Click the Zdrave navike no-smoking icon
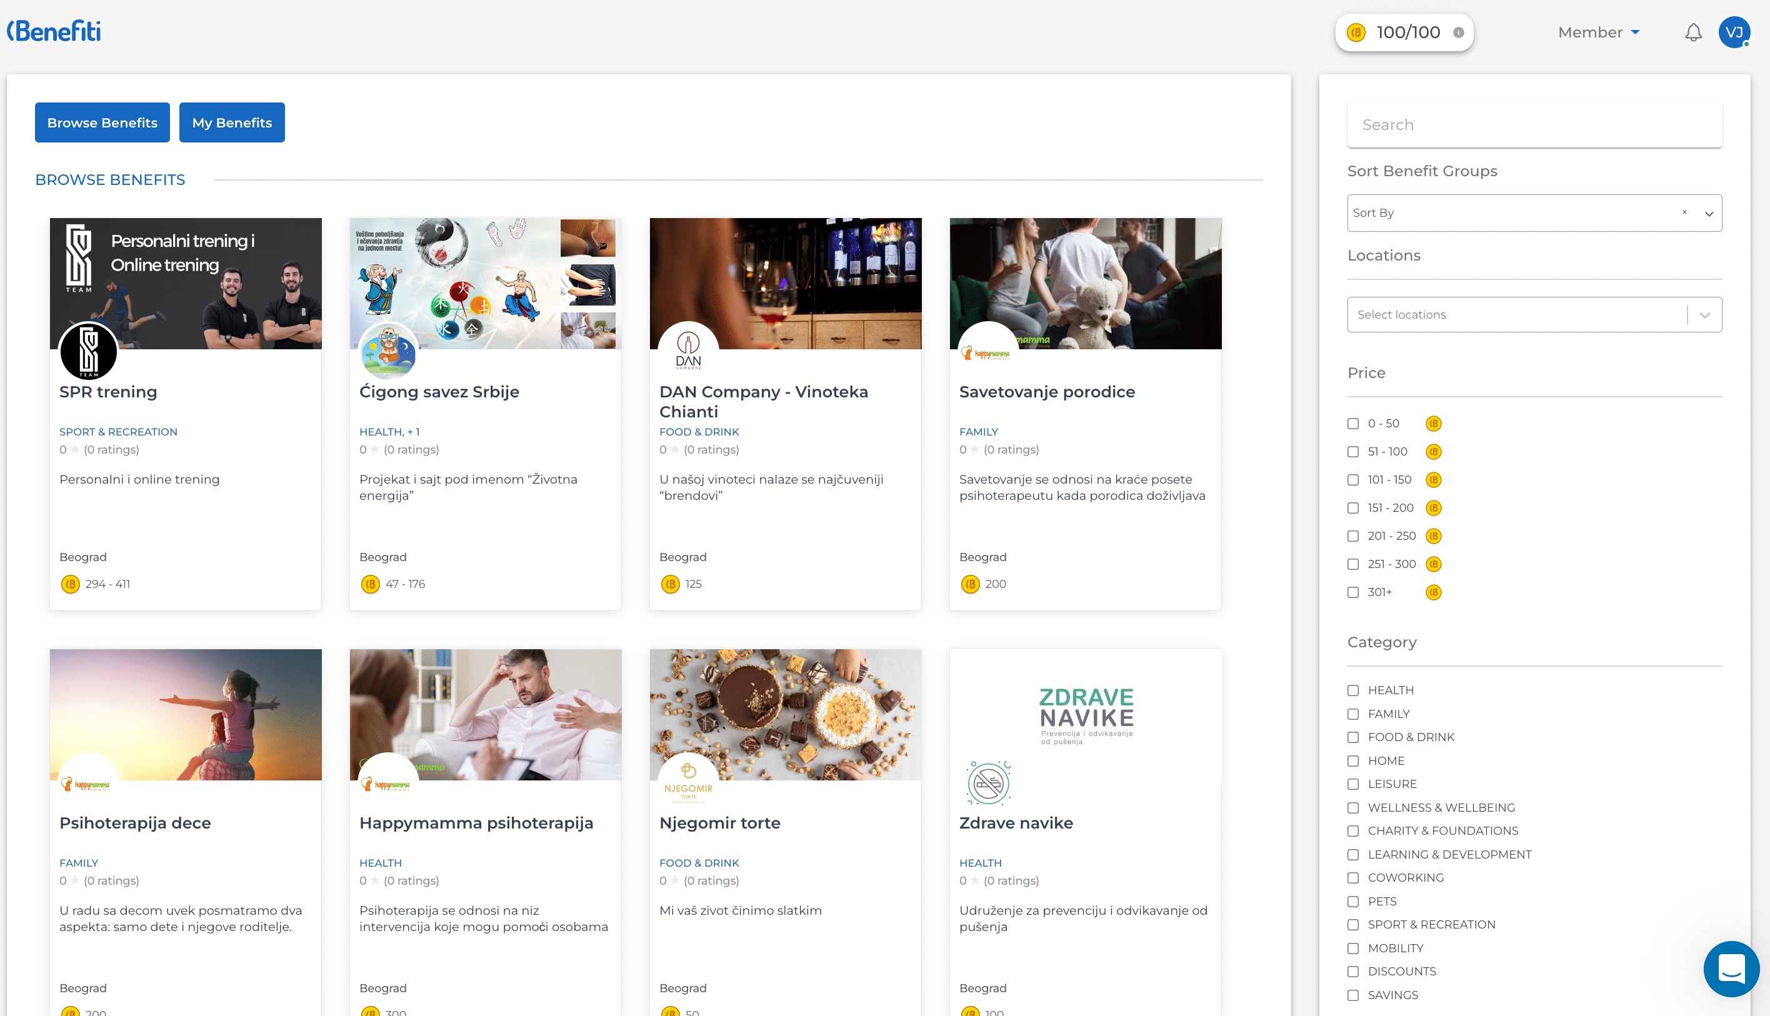The image size is (1770, 1016). pos(988,782)
